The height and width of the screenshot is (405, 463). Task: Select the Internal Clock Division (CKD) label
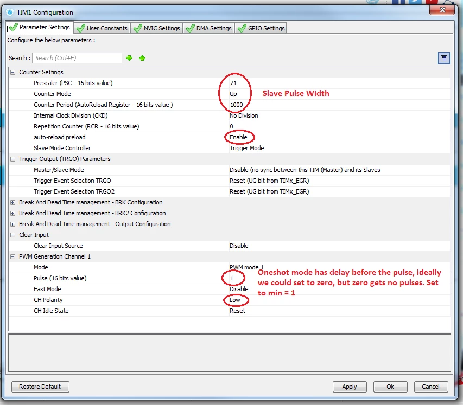click(x=71, y=115)
